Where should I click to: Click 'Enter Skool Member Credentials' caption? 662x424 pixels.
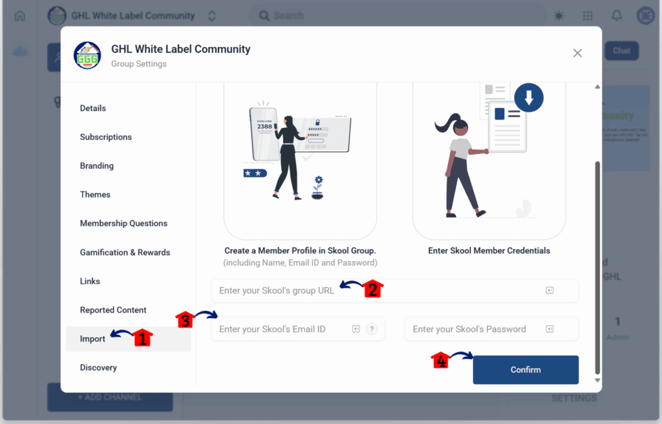[489, 250]
